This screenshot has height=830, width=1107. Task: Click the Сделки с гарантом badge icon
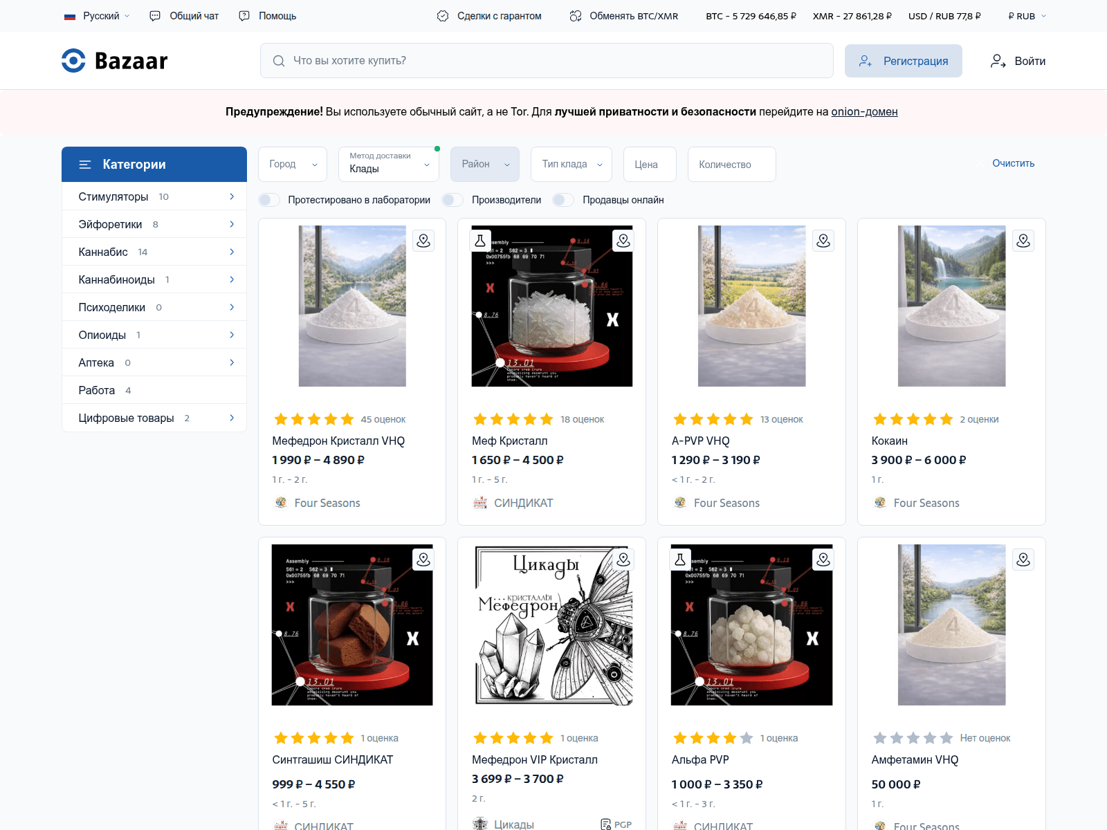[441, 15]
